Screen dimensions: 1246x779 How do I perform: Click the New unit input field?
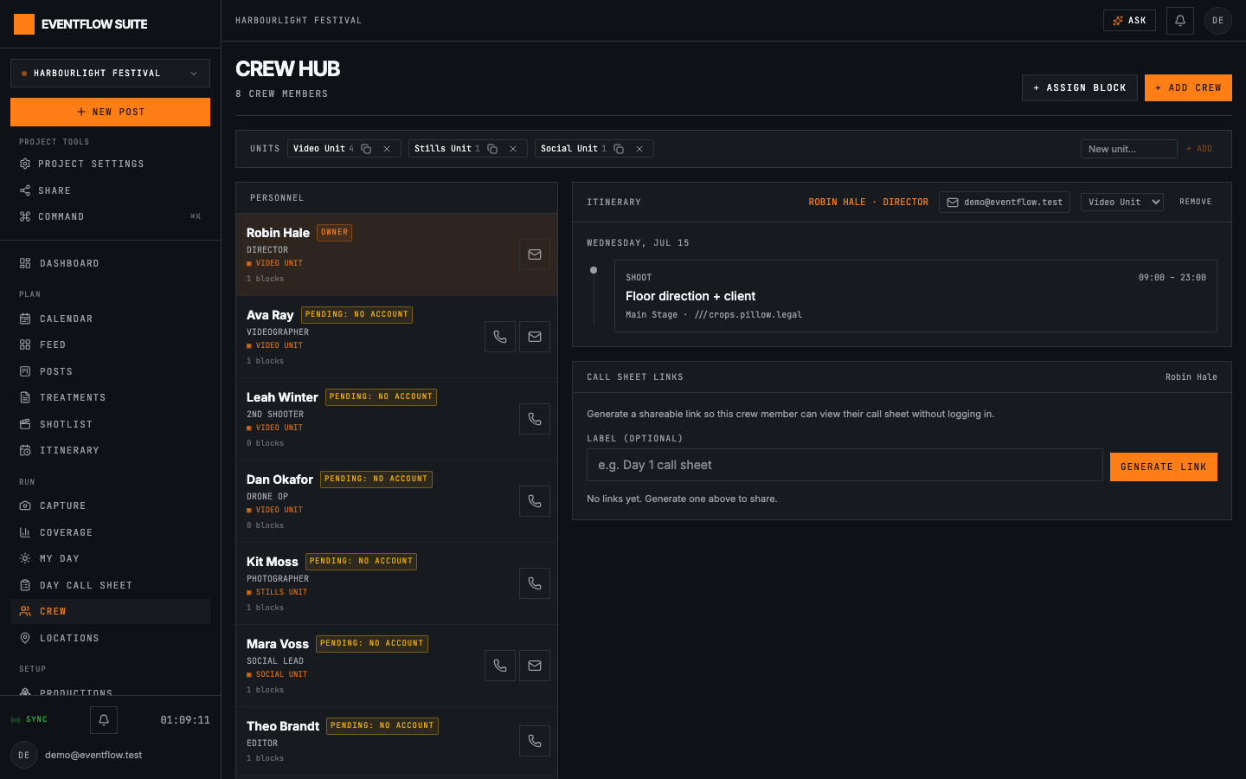point(1129,149)
